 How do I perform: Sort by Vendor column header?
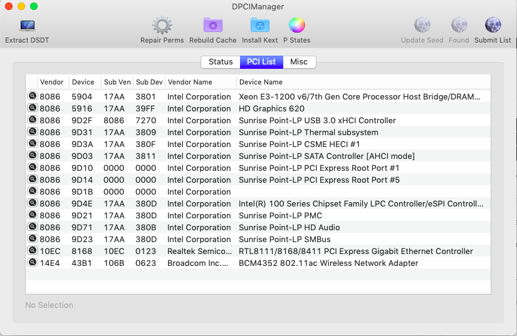coord(51,82)
